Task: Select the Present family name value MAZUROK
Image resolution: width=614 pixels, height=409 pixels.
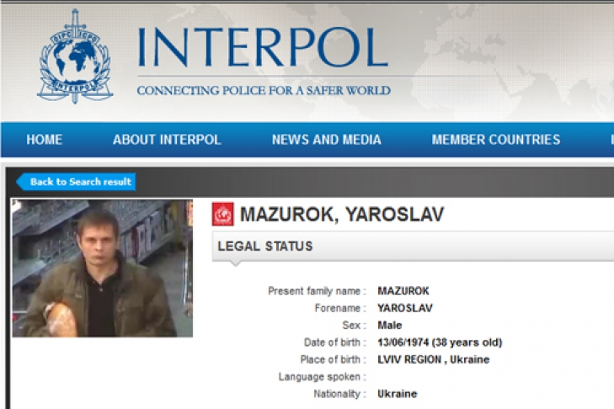Action: click(x=403, y=291)
